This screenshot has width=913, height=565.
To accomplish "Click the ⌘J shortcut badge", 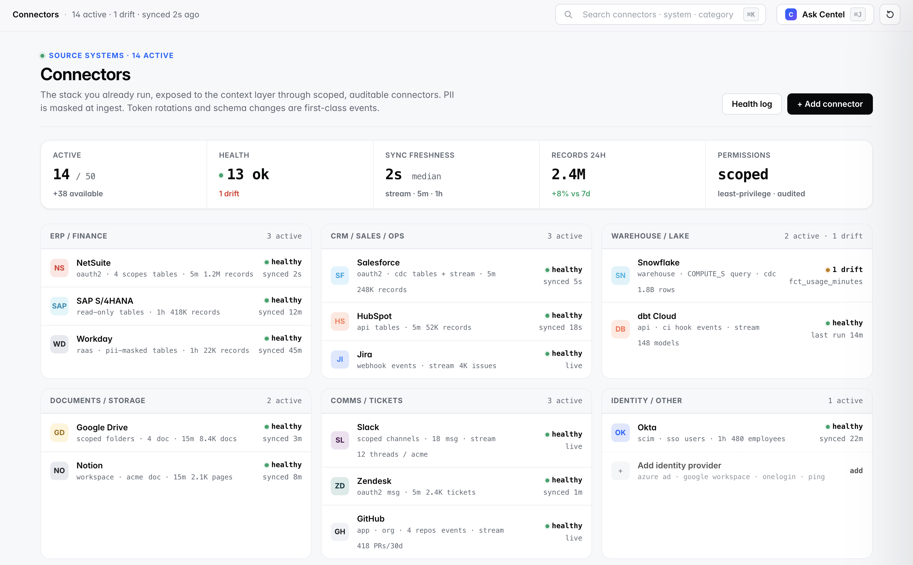I will pos(857,15).
